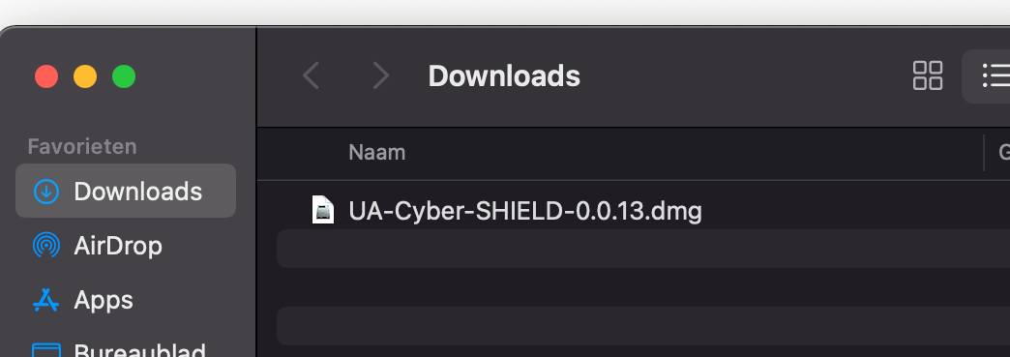Select the Downloads label in sidebar

137,192
